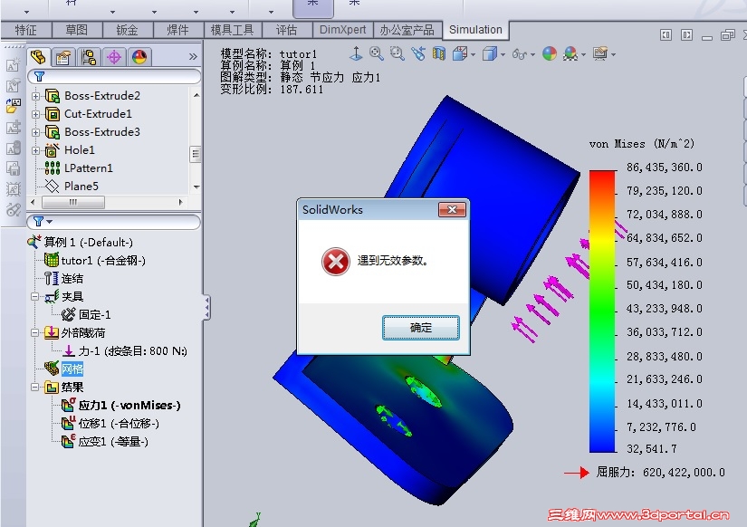The height and width of the screenshot is (527, 747).
Task: Select result 应力1 (-vonMises-)
Action: [x=129, y=406]
